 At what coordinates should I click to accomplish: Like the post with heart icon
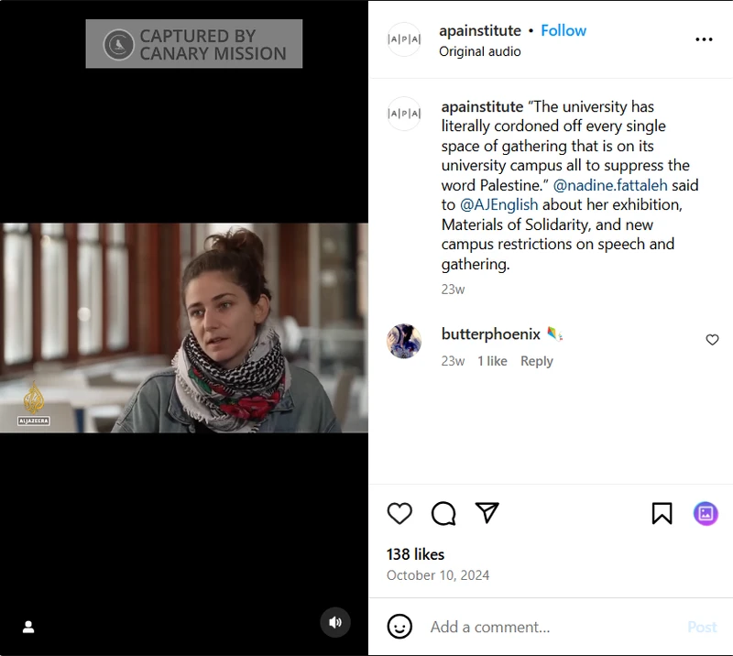point(399,513)
